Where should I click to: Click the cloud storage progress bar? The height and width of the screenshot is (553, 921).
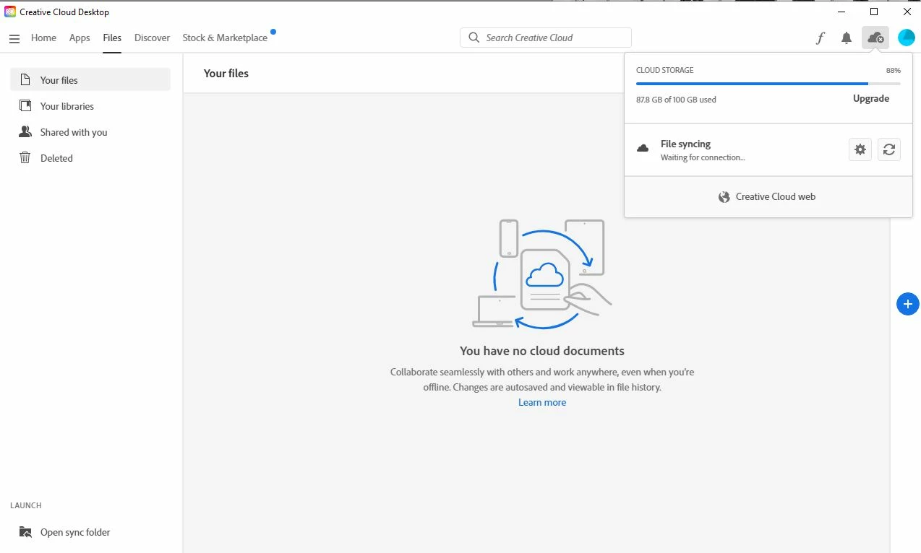coord(768,84)
